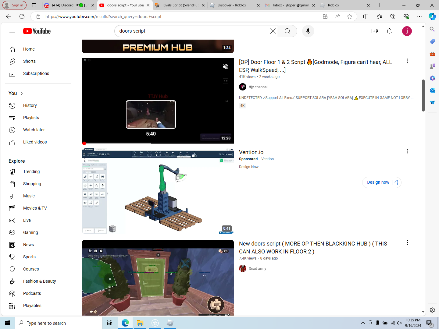Open ttjy channal channel page
The height and width of the screenshot is (329, 439).
tap(258, 87)
